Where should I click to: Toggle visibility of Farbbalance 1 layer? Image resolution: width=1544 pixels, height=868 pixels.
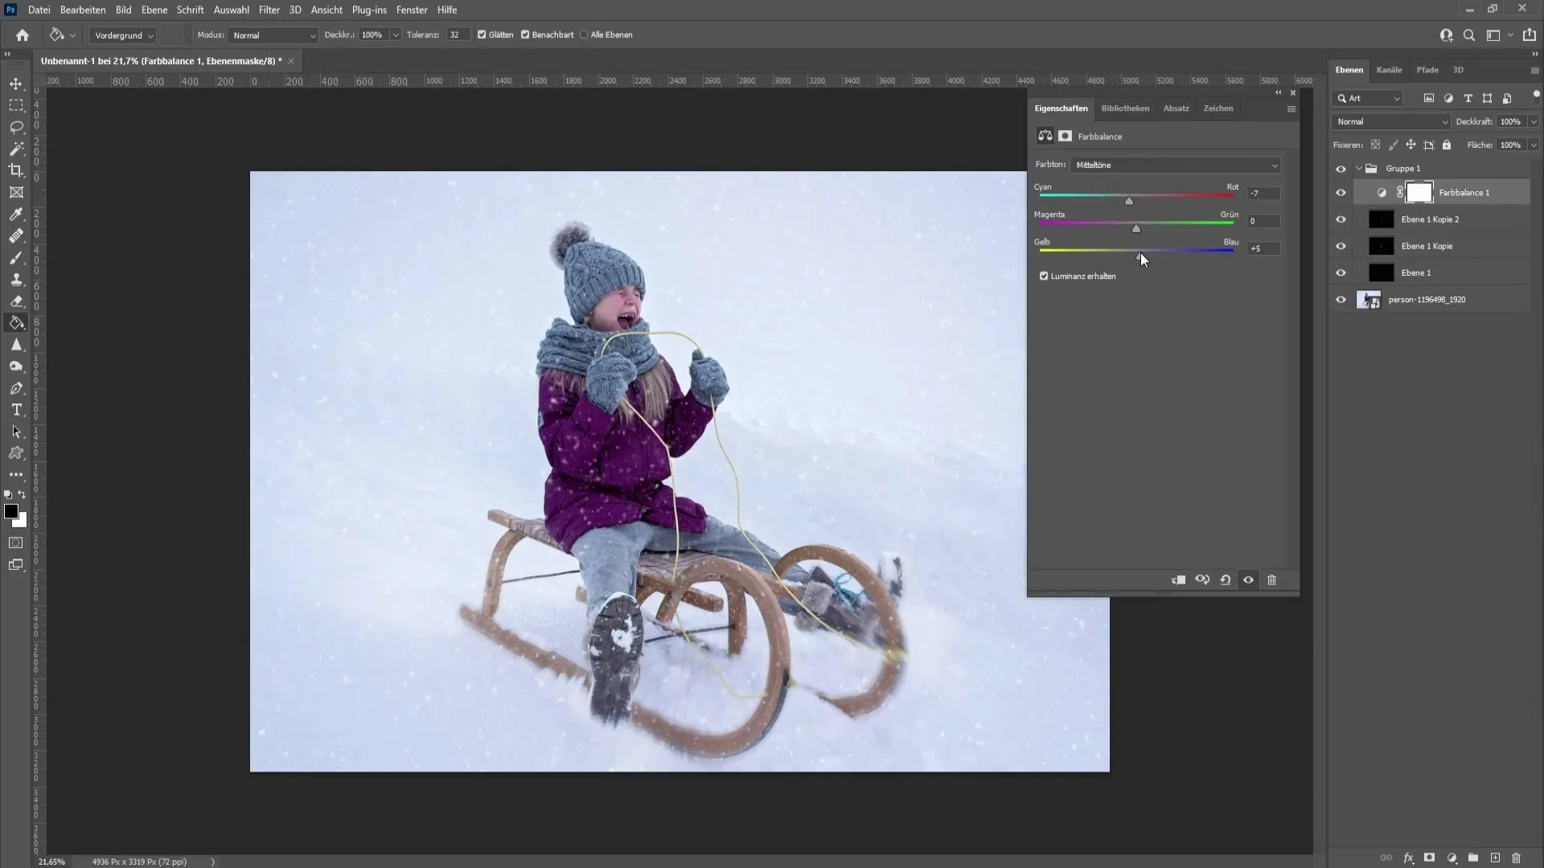click(x=1341, y=192)
